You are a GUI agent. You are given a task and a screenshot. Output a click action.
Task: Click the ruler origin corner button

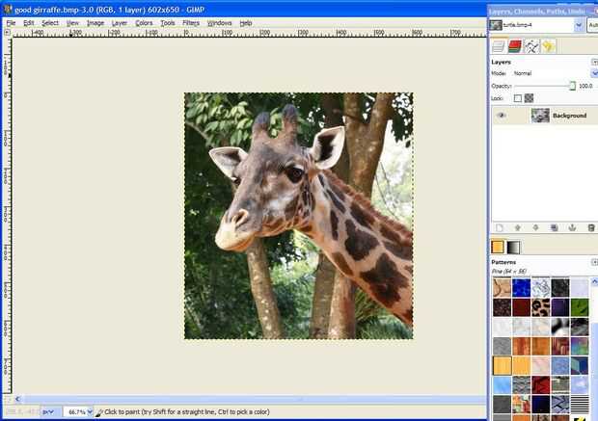(7, 33)
